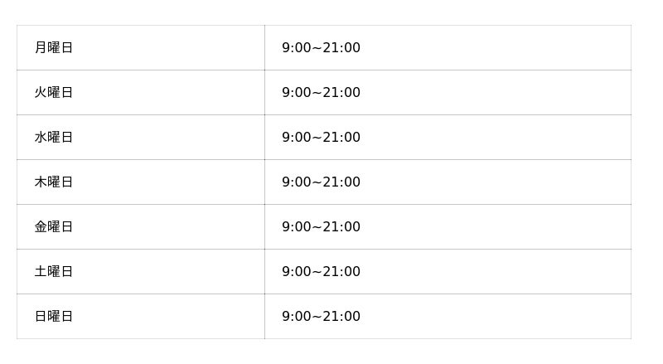Select the 21:00 closing time for 土曜日

[341, 272]
